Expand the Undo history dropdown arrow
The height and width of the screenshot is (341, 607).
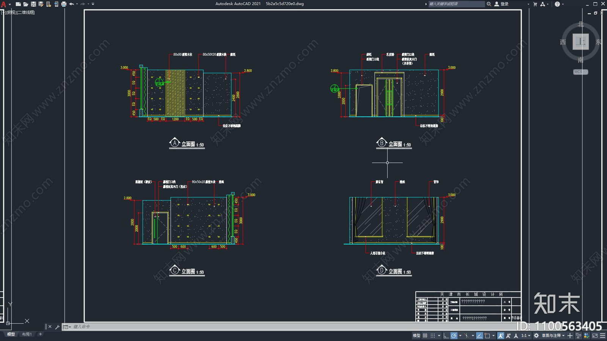77,4
